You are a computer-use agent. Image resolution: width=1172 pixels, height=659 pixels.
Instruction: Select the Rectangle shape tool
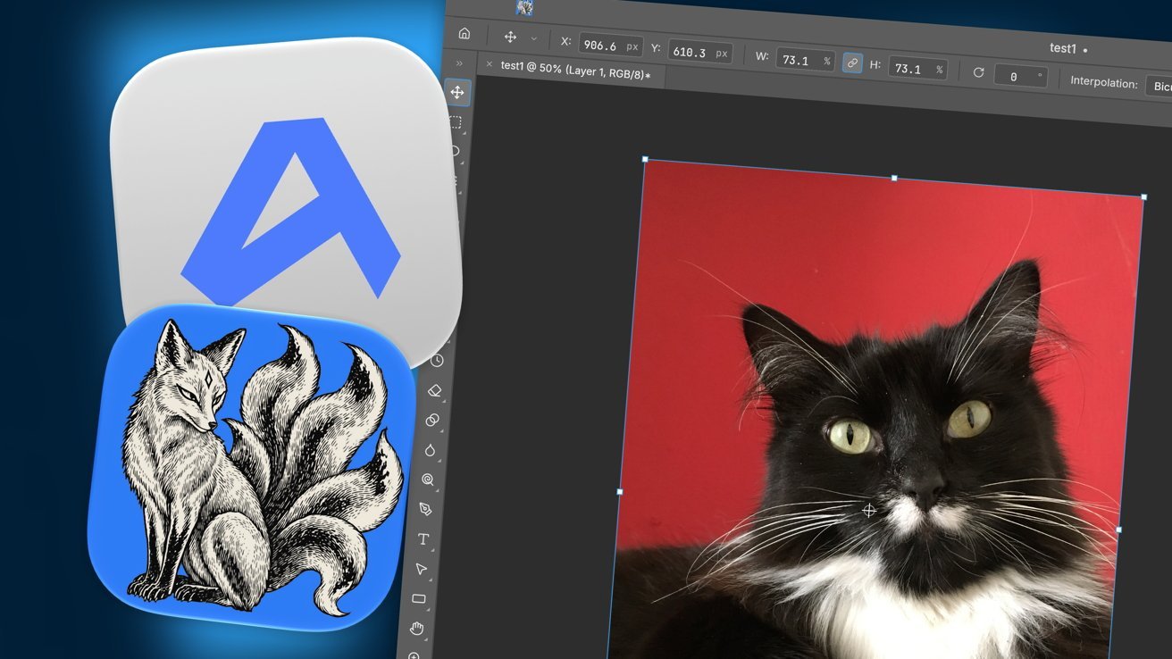(418, 598)
